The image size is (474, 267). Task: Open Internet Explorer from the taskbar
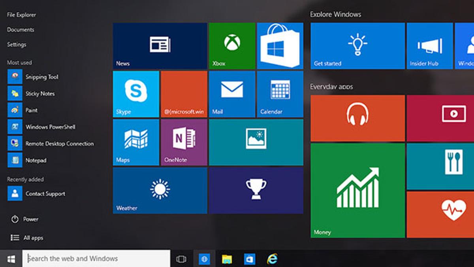272,259
